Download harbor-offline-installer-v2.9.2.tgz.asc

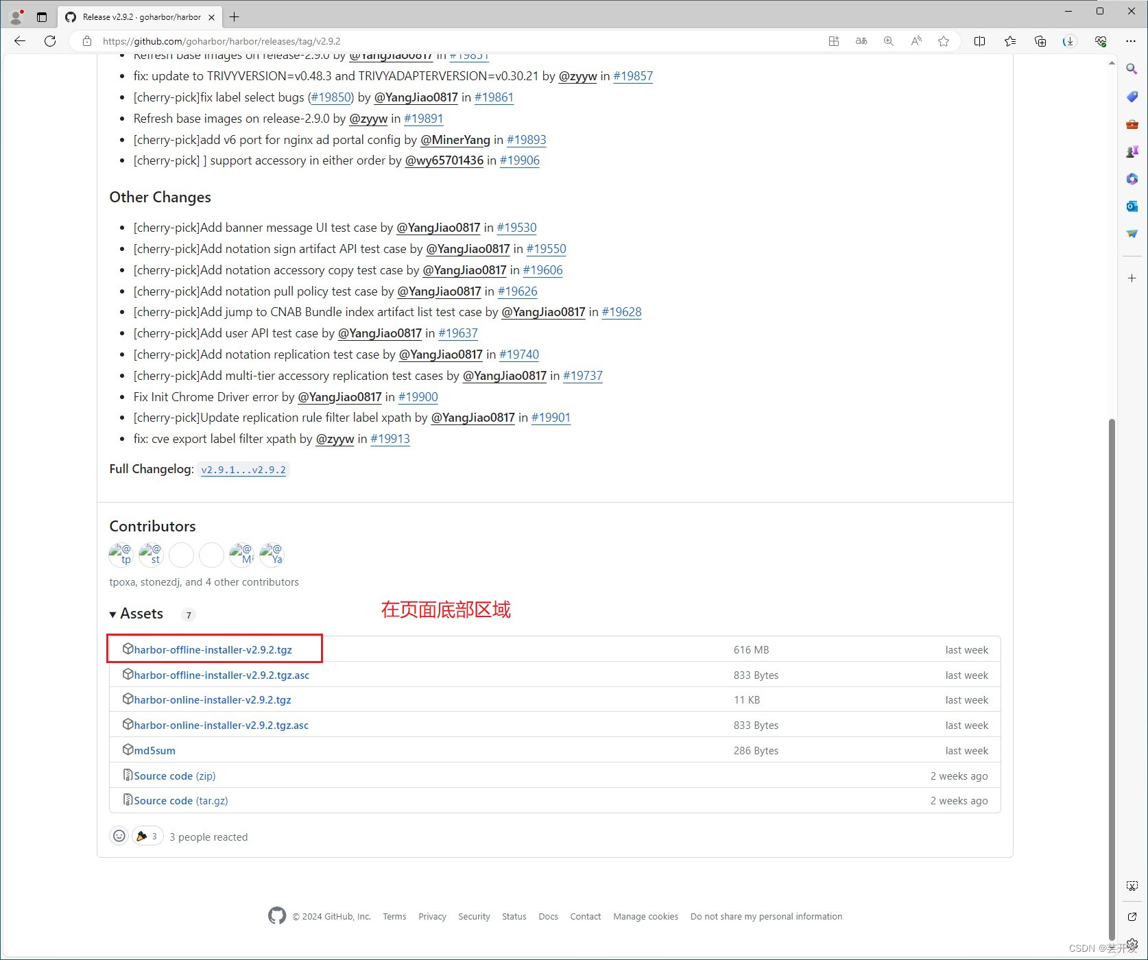[x=222, y=675]
